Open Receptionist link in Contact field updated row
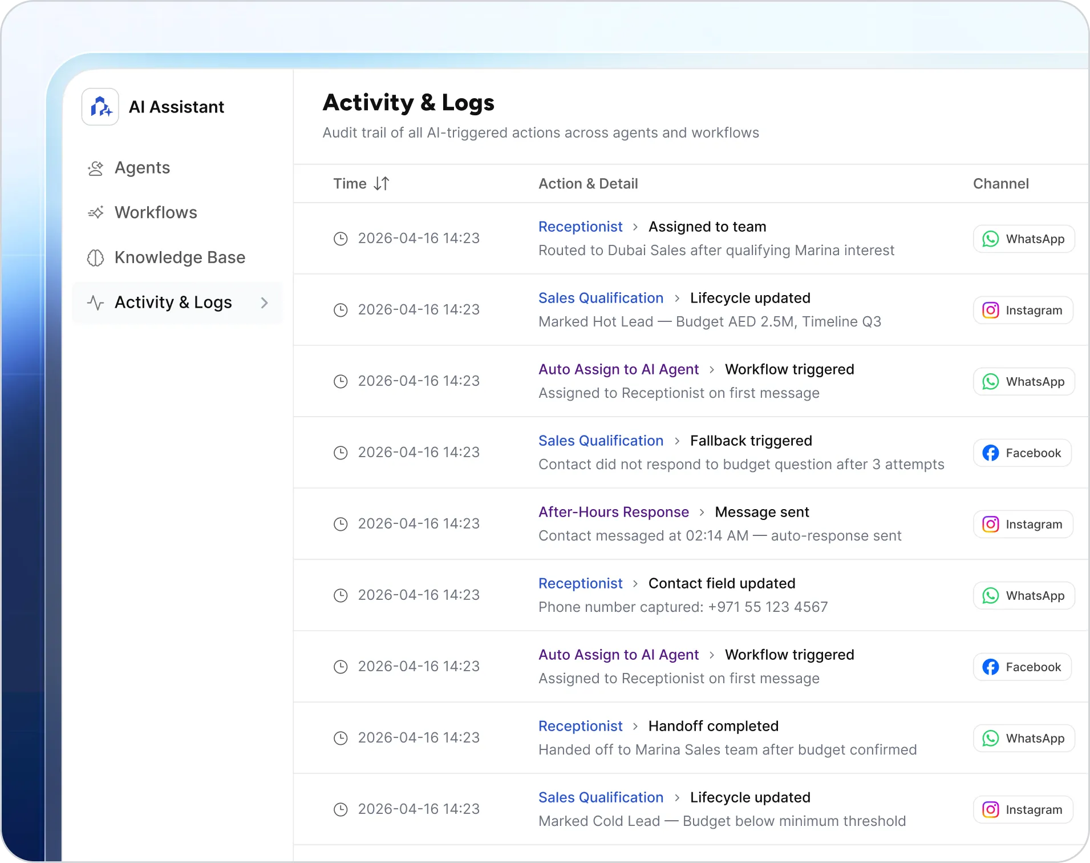The height and width of the screenshot is (863, 1090). (580, 583)
